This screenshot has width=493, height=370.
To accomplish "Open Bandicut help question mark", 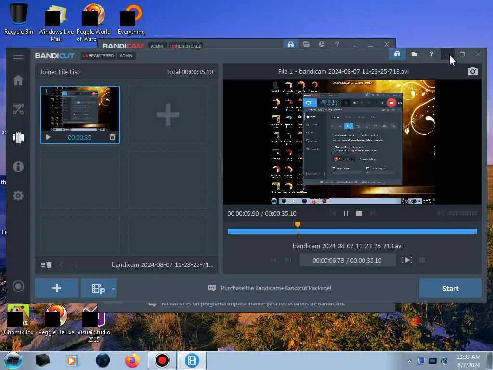I will coord(431,54).
